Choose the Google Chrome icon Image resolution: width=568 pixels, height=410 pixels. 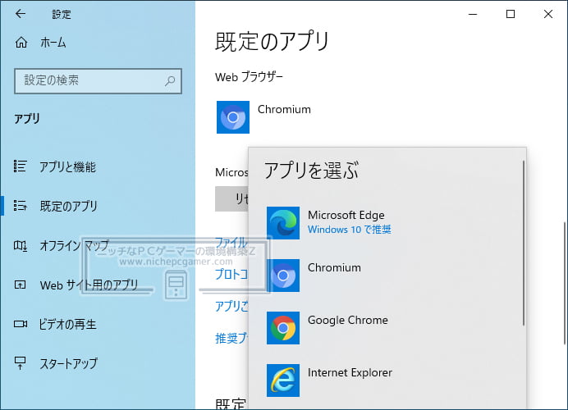tap(283, 328)
